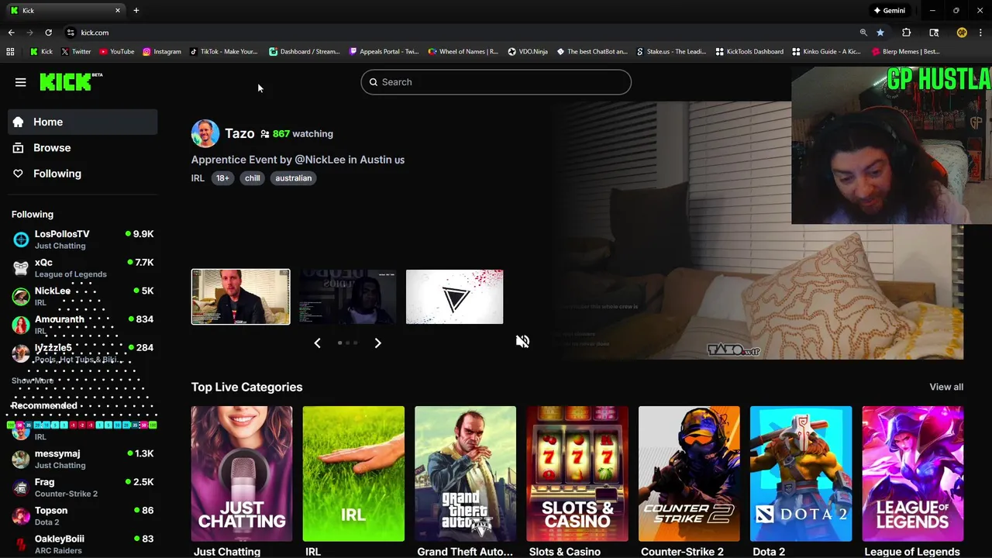The height and width of the screenshot is (558, 992).
Task: Select the australian tag
Action: click(x=294, y=178)
